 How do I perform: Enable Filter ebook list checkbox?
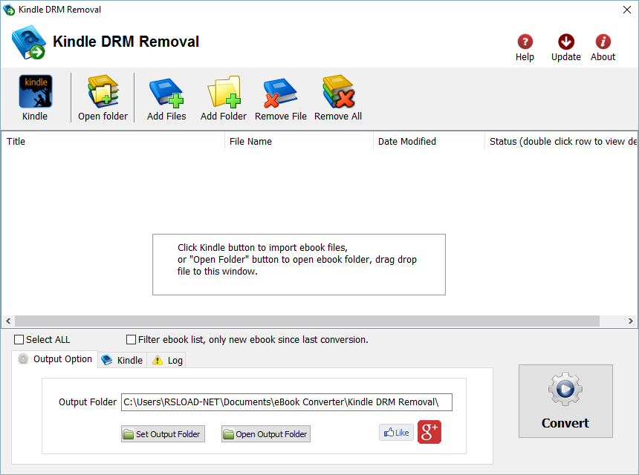(131, 339)
